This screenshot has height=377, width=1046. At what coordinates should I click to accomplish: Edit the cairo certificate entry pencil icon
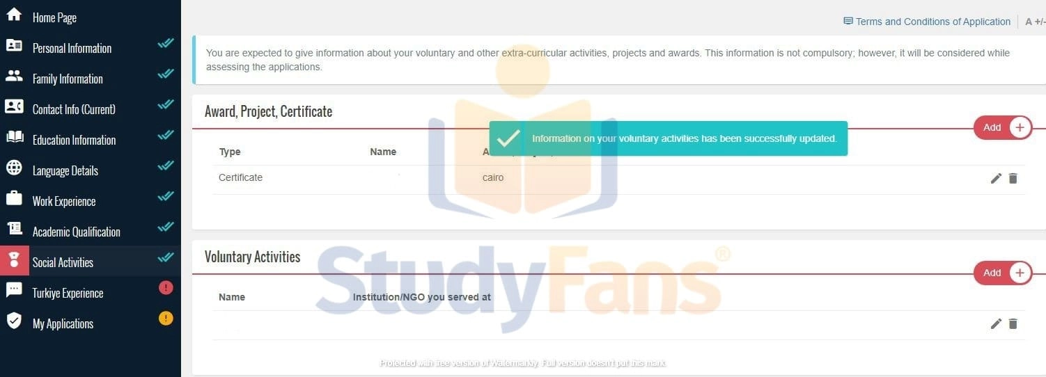click(996, 179)
